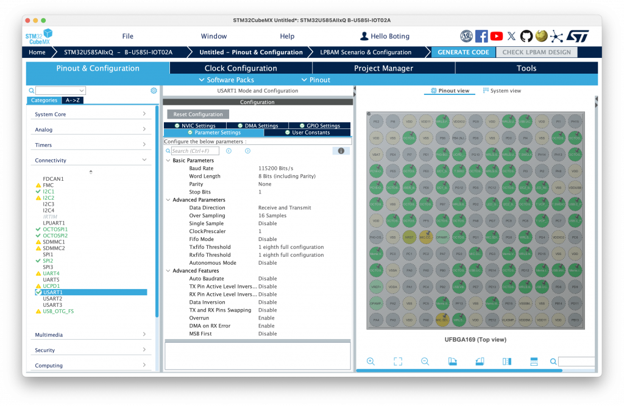Switch to System view
This screenshot has height=406, width=624.
coord(502,91)
